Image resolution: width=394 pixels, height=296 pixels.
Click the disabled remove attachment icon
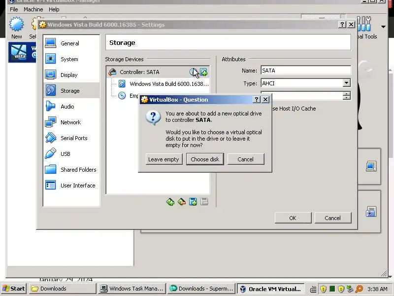[x=204, y=202]
